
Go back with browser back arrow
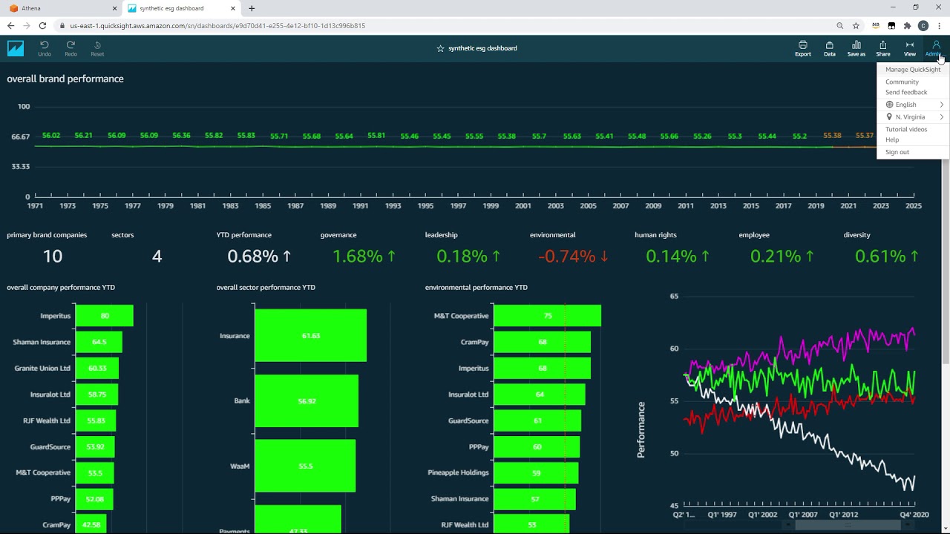[x=10, y=25]
